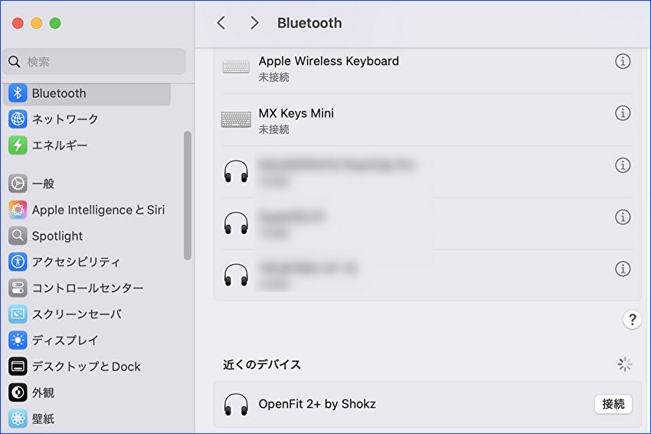Open ネットワーク settings in sidebar
The image size is (651, 434).
pos(65,119)
